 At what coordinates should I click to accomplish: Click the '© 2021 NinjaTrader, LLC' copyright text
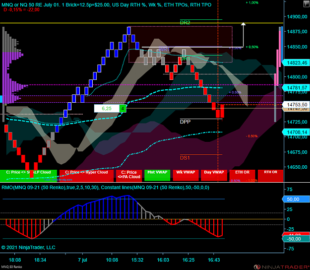[x=28, y=248]
